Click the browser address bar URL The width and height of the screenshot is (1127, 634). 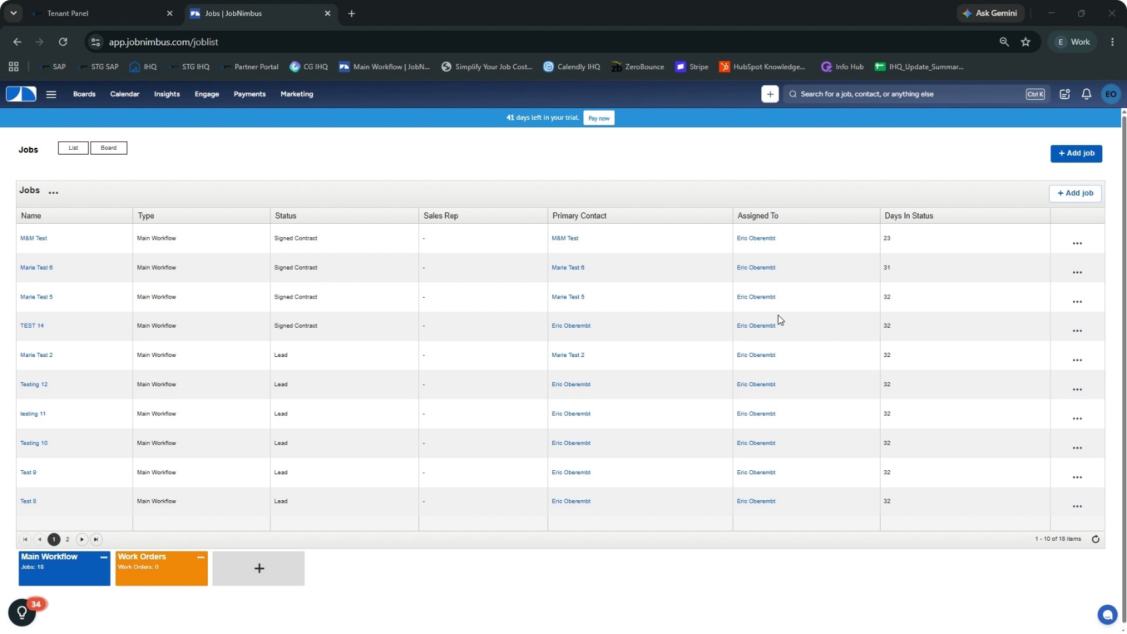click(163, 42)
